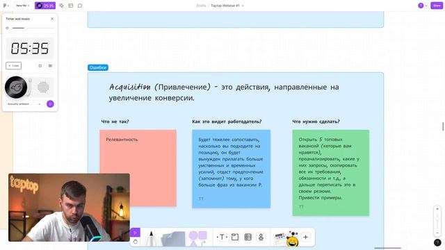Viewport: 445px width, 250px height.
Task: Select the pink 'Релевантность' sticky note
Action: 138,168
